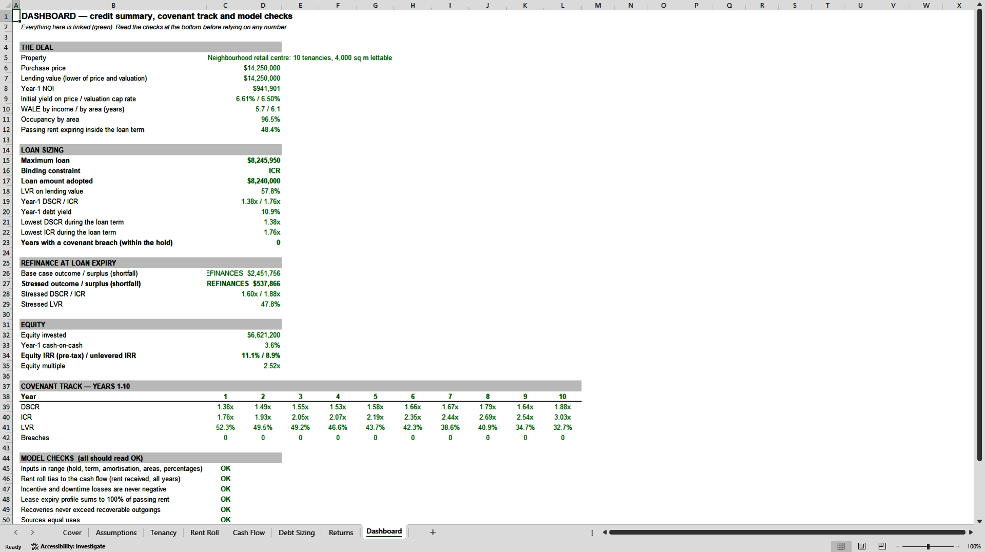Open sheet tab options dots

[x=592, y=533]
